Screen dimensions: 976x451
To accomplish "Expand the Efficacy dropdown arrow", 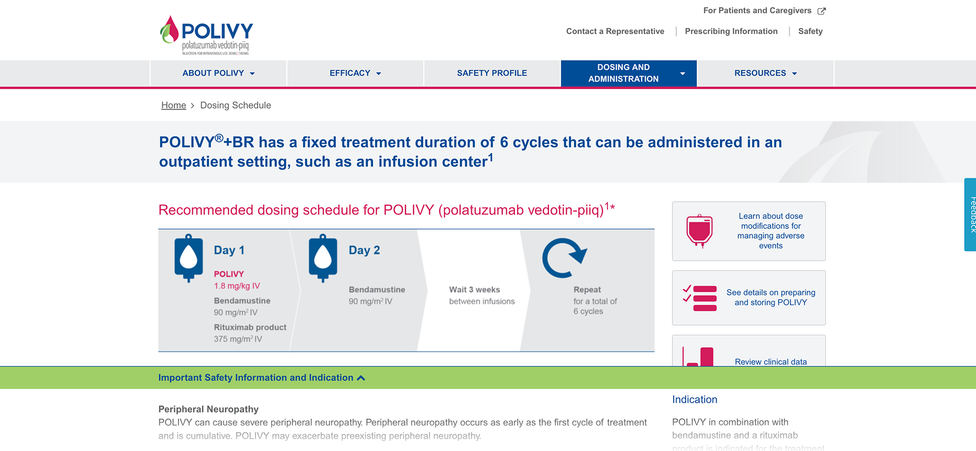I will [379, 74].
